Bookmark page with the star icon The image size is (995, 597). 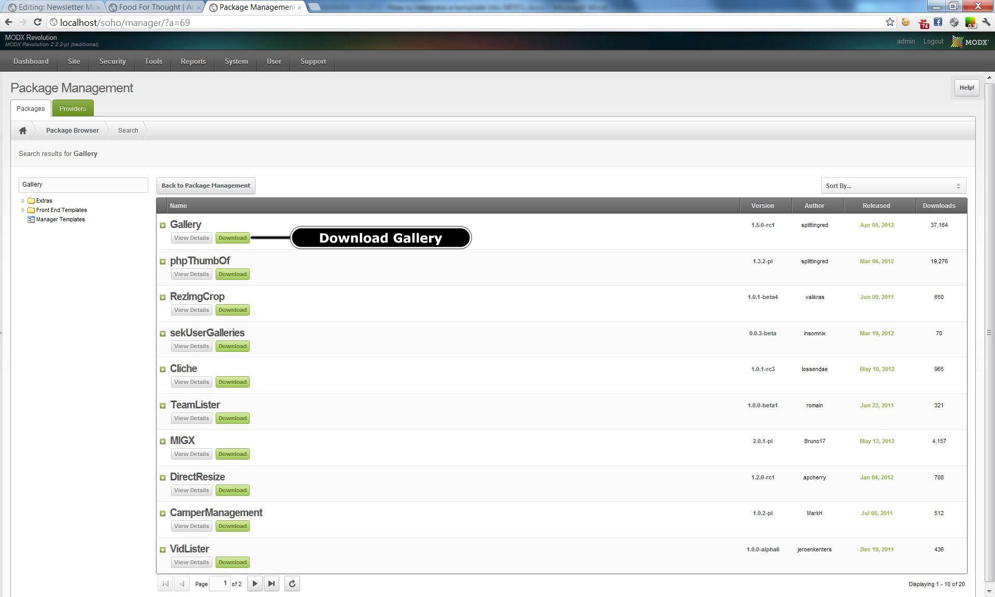(890, 22)
